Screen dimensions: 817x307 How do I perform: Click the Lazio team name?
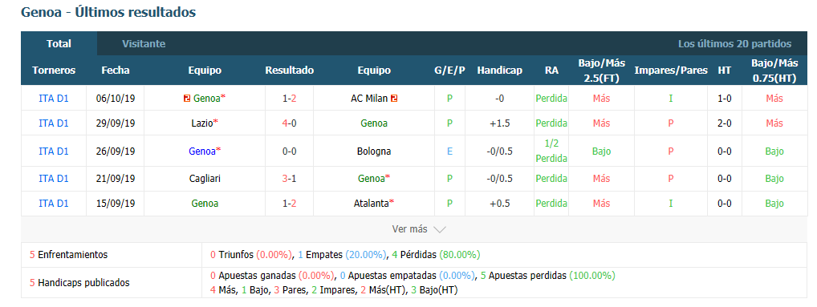(x=202, y=123)
